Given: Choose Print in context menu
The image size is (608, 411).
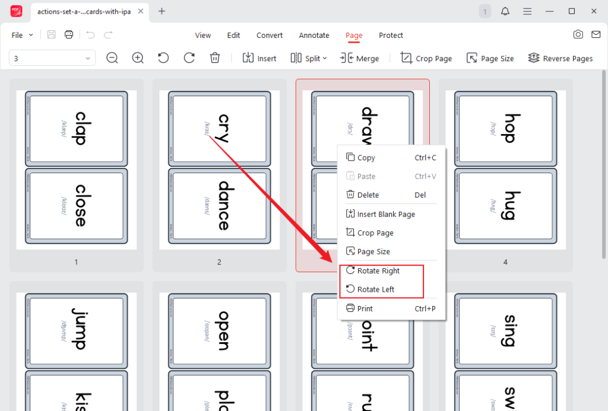Looking at the screenshot, I should click(x=391, y=308).
